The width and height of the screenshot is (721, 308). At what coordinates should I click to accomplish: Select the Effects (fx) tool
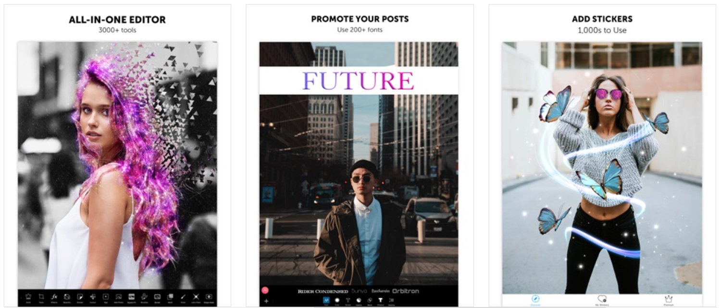pyautogui.click(x=54, y=296)
